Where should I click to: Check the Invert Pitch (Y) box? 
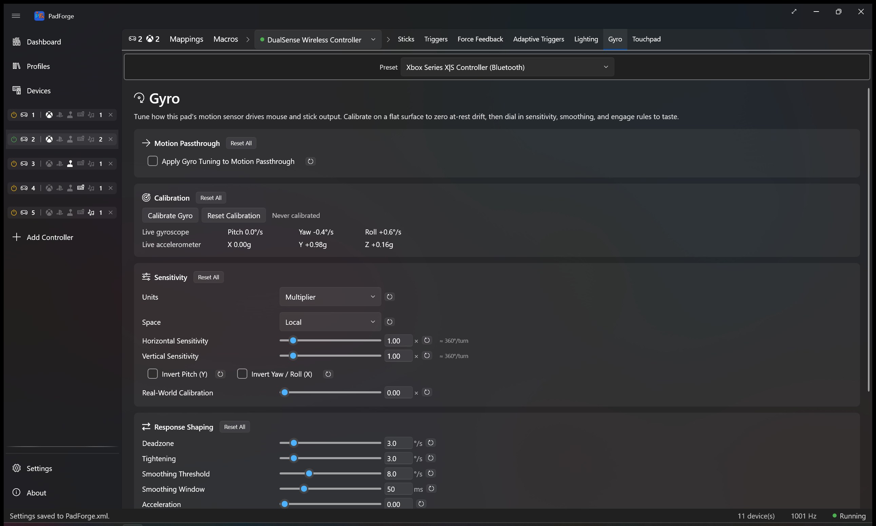pyautogui.click(x=152, y=374)
